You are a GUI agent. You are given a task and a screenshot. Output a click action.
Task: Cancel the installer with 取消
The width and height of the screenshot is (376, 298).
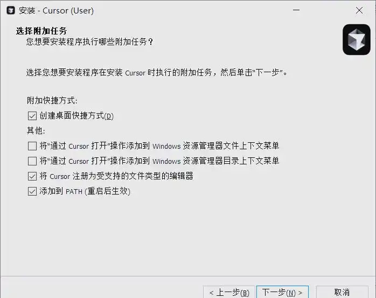(342, 292)
